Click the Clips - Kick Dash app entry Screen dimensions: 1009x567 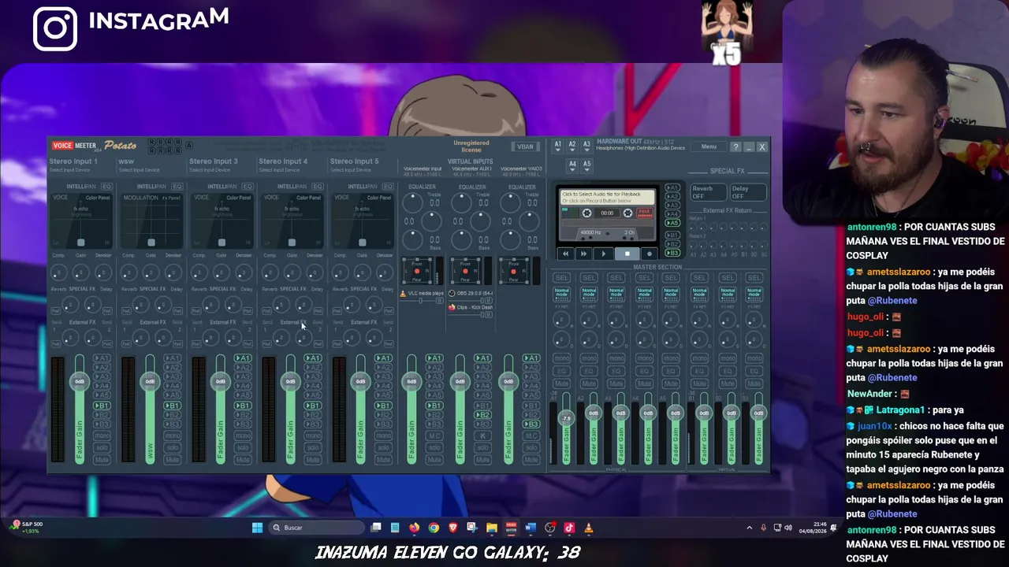pos(471,308)
